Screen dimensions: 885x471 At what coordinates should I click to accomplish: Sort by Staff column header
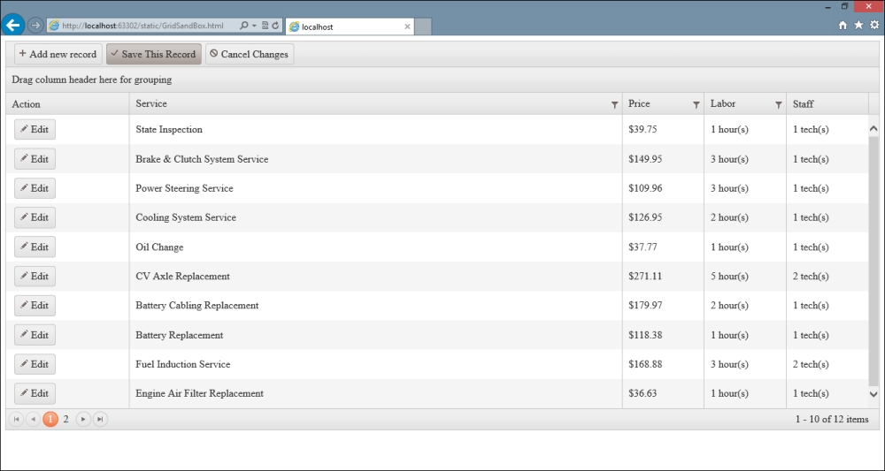(x=804, y=103)
